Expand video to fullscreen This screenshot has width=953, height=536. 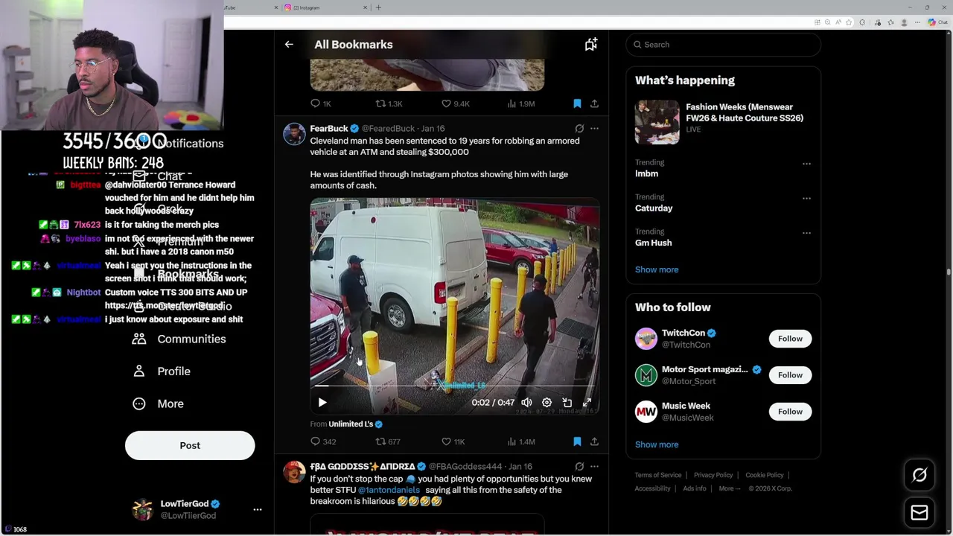click(x=587, y=402)
